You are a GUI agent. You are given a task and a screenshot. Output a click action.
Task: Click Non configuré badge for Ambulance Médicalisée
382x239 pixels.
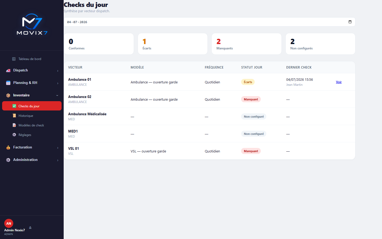pyautogui.click(x=254, y=117)
